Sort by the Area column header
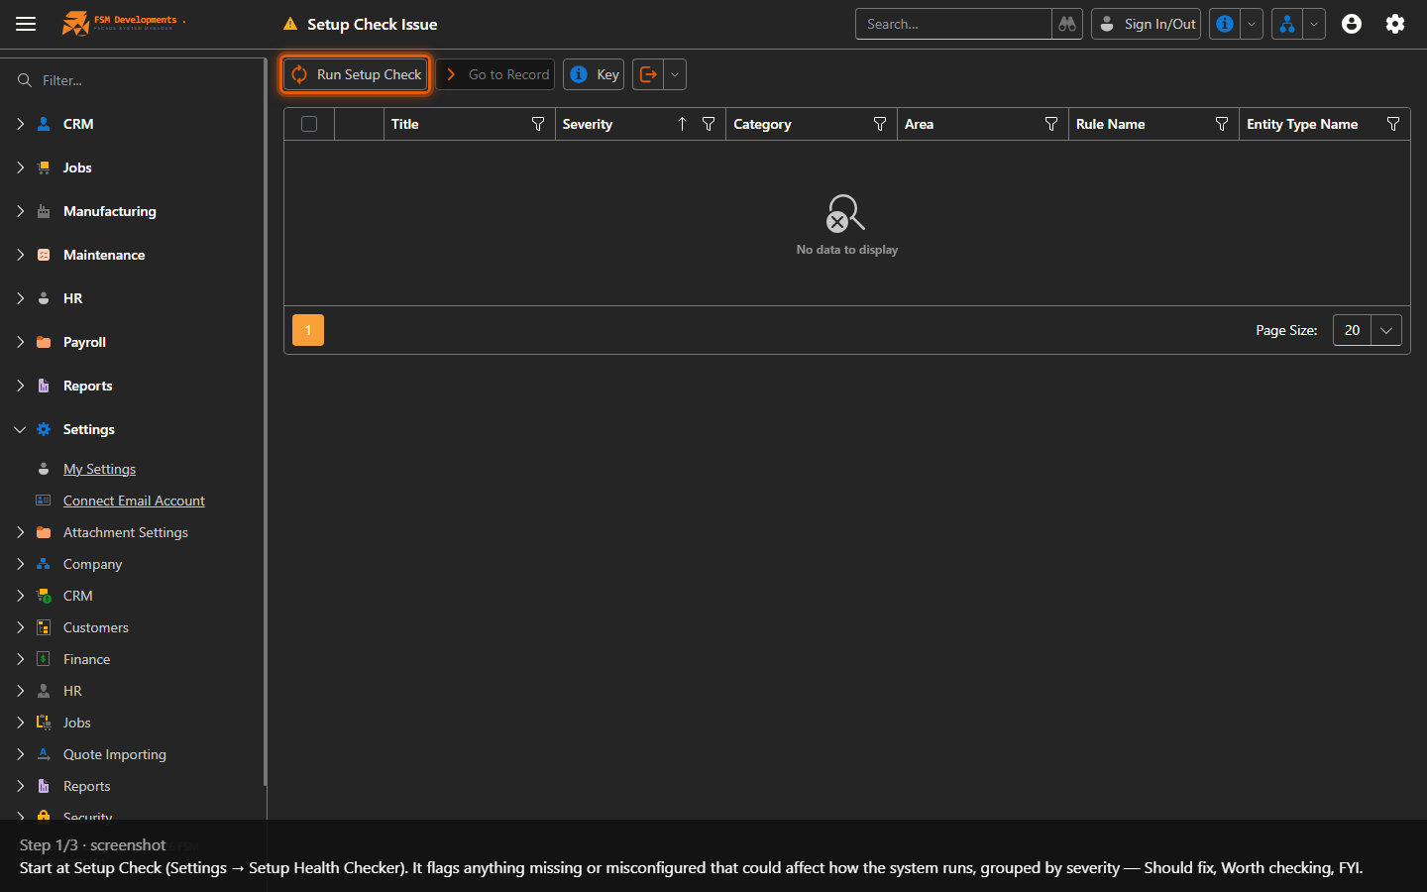The width and height of the screenshot is (1427, 892). click(919, 124)
